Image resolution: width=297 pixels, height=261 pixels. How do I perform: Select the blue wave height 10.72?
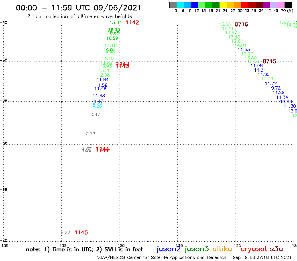(275, 88)
